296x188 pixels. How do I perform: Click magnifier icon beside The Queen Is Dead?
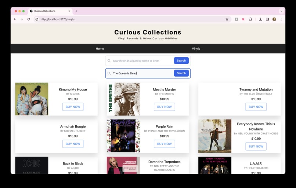(109, 73)
